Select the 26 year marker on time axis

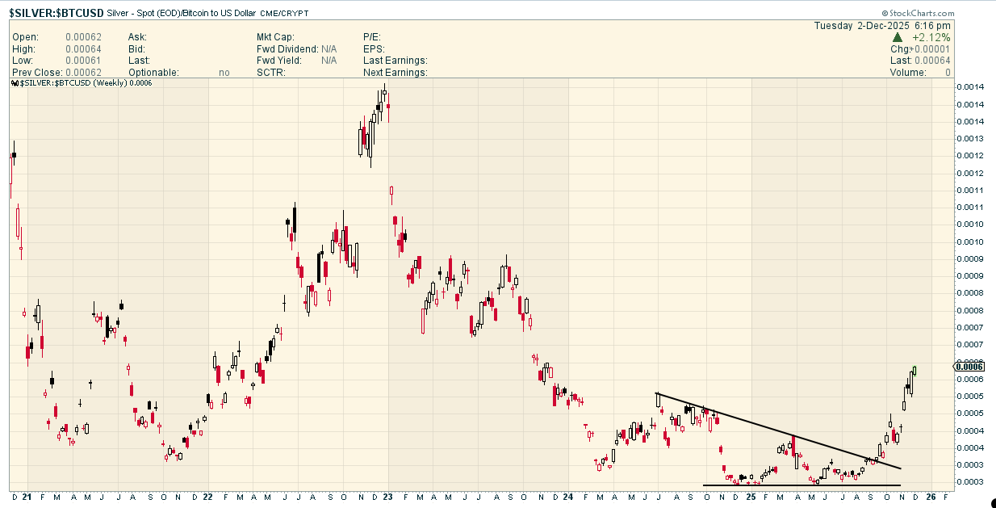pyautogui.click(x=931, y=497)
